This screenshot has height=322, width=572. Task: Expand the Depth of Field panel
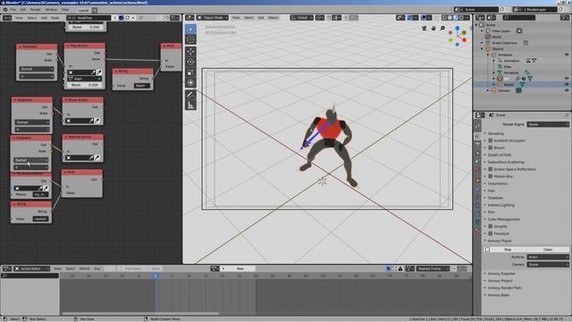click(499, 155)
